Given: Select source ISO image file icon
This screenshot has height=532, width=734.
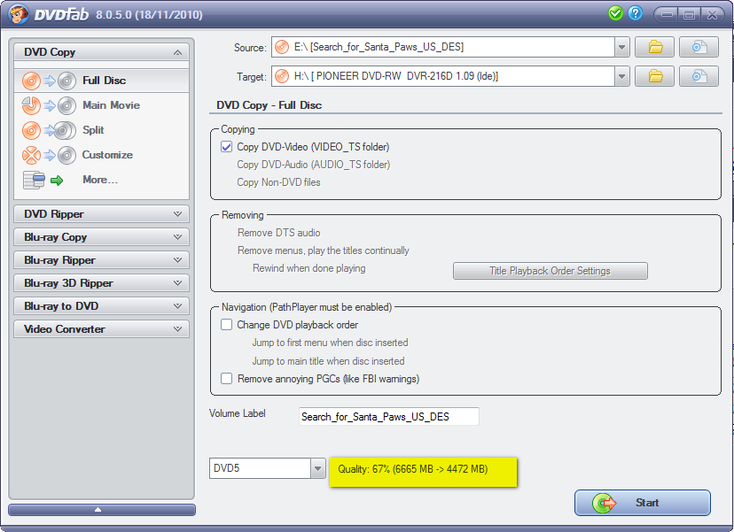Looking at the screenshot, I should pyautogui.click(x=699, y=47).
